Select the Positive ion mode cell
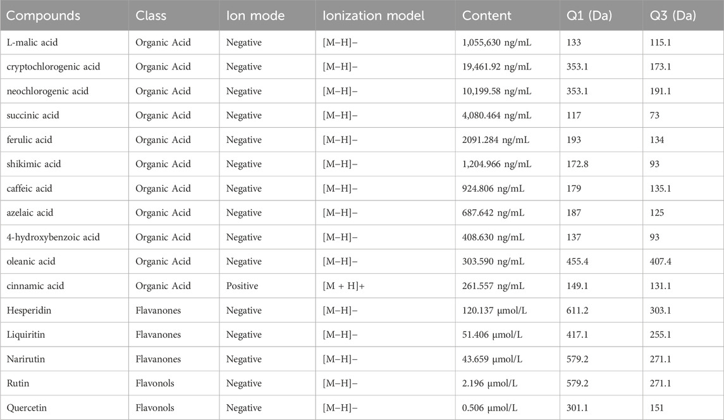The image size is (724, 420). click(242, 286)
